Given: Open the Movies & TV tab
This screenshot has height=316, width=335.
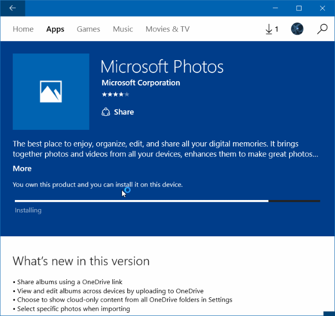Looking at the screenshot, I should pos(167,29).
